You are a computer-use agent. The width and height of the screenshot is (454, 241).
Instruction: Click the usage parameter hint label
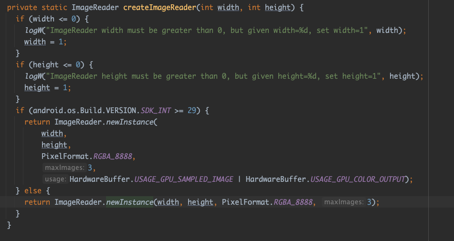(55, 179)
